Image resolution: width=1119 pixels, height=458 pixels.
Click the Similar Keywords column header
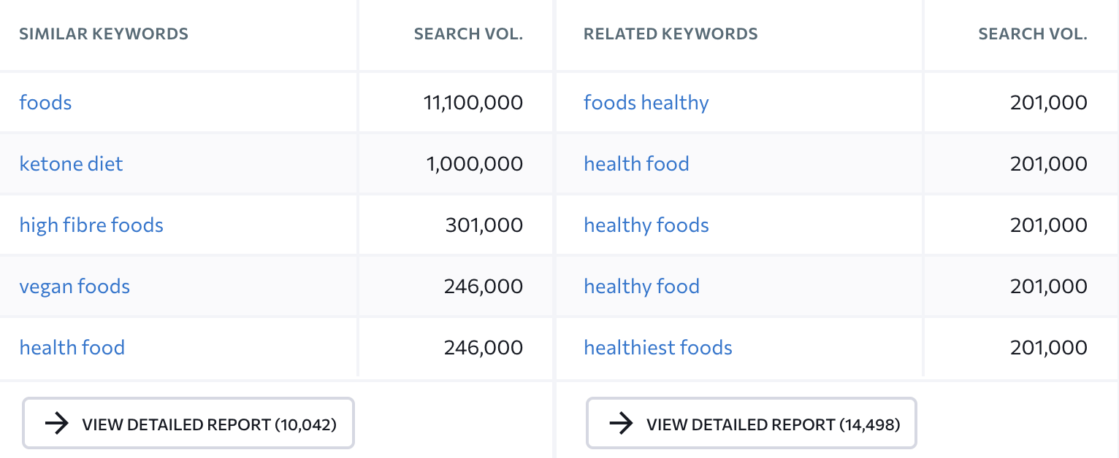click(104, 34)
